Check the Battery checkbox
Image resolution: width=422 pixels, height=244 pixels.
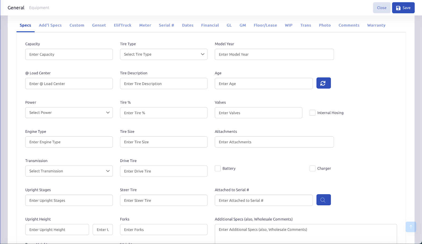click(218, 168)
